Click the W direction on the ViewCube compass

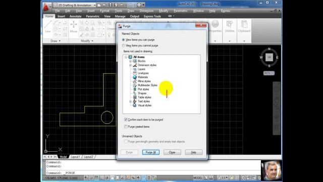point(261,58)
